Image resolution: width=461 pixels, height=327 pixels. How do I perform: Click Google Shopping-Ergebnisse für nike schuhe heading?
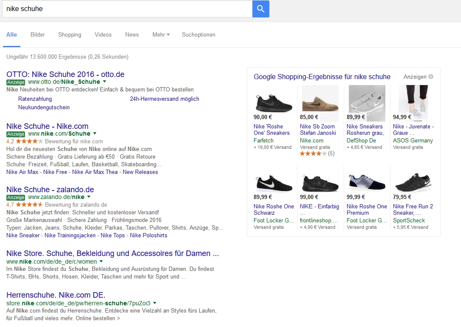pyautogui.click(x=322, y=77)
